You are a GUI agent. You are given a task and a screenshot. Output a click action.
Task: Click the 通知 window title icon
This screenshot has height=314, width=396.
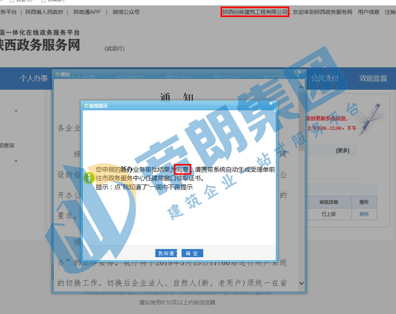click(x=58, y=74)
